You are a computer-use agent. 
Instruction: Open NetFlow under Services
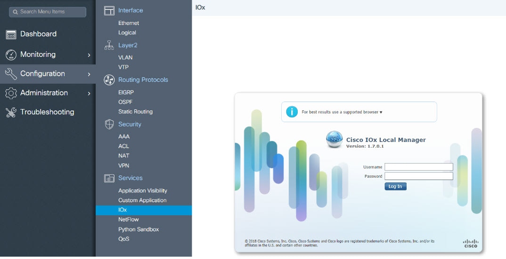(129, 220)
